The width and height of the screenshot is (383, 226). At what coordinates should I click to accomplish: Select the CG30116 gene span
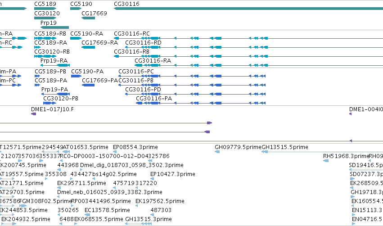pos(248,9)
